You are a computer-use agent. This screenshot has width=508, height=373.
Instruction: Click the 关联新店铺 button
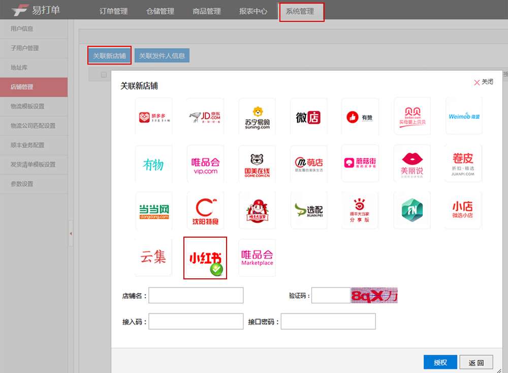pos(110,55)
